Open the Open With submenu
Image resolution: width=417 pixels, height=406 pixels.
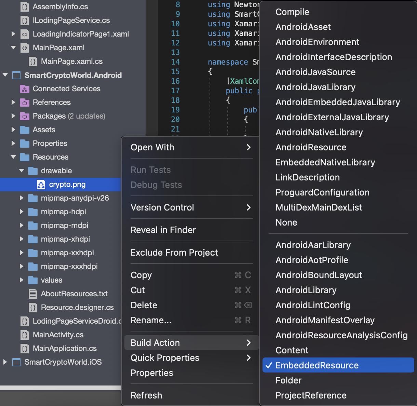191,147
